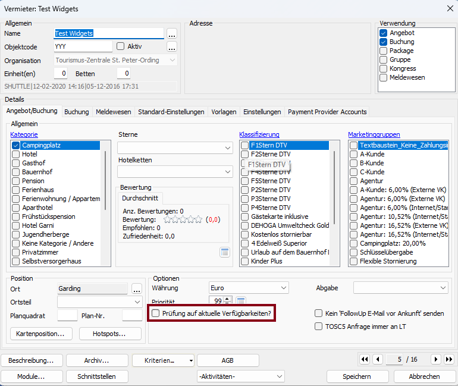
Task: Click the Bewertung star rating
Action: 183,219
